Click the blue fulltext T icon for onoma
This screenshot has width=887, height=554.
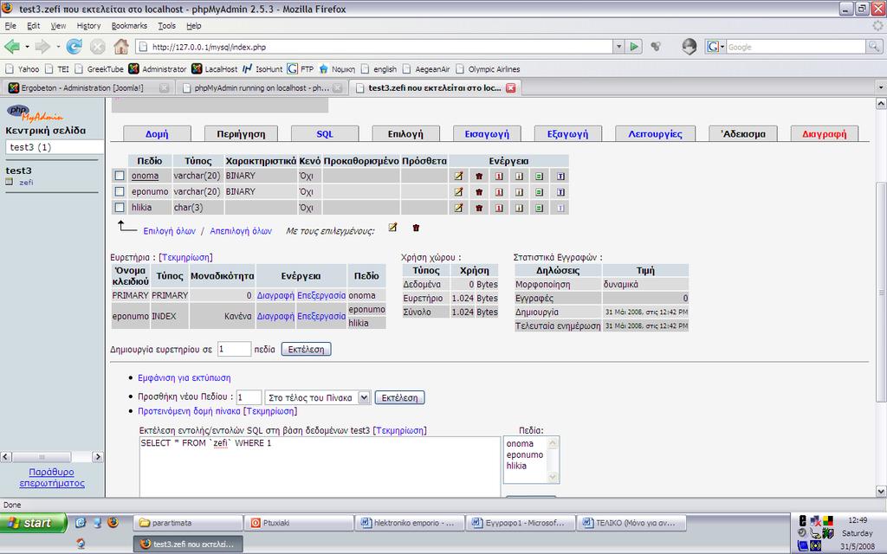(560, 176)
